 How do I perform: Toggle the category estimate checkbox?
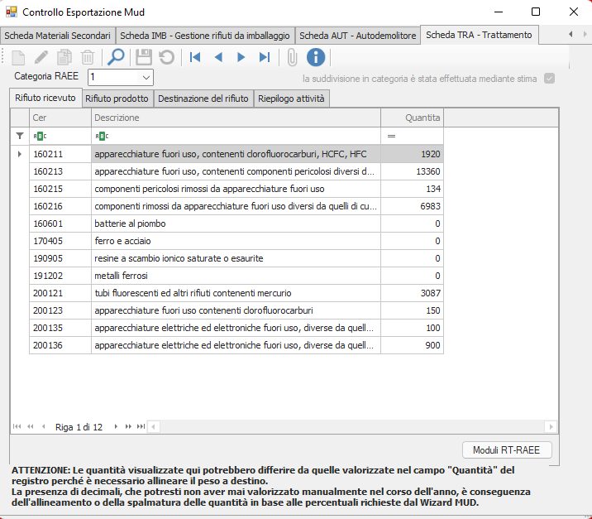click(549, 79)
